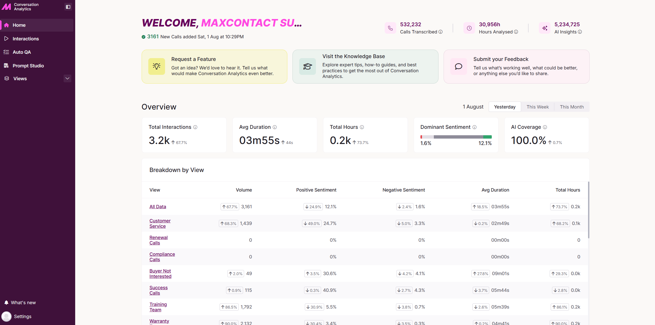The height and width of the screenshot is (325, 655).
Task: Click info icon beside Total Interactions
Action: (195, 127)
